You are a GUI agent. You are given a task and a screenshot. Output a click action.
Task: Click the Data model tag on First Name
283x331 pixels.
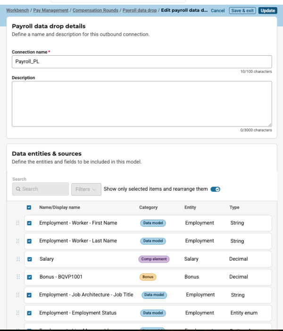pyautogui.click(x=153, y=223)
